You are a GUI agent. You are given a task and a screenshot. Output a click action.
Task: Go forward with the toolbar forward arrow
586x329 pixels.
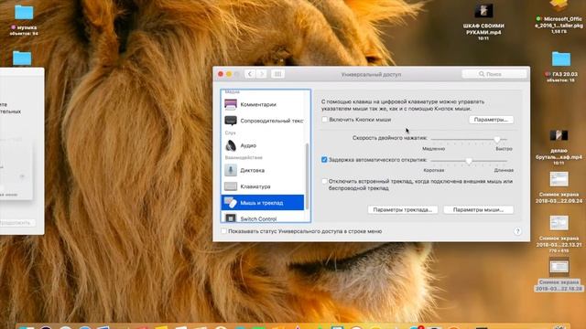(x=262, y=74)
